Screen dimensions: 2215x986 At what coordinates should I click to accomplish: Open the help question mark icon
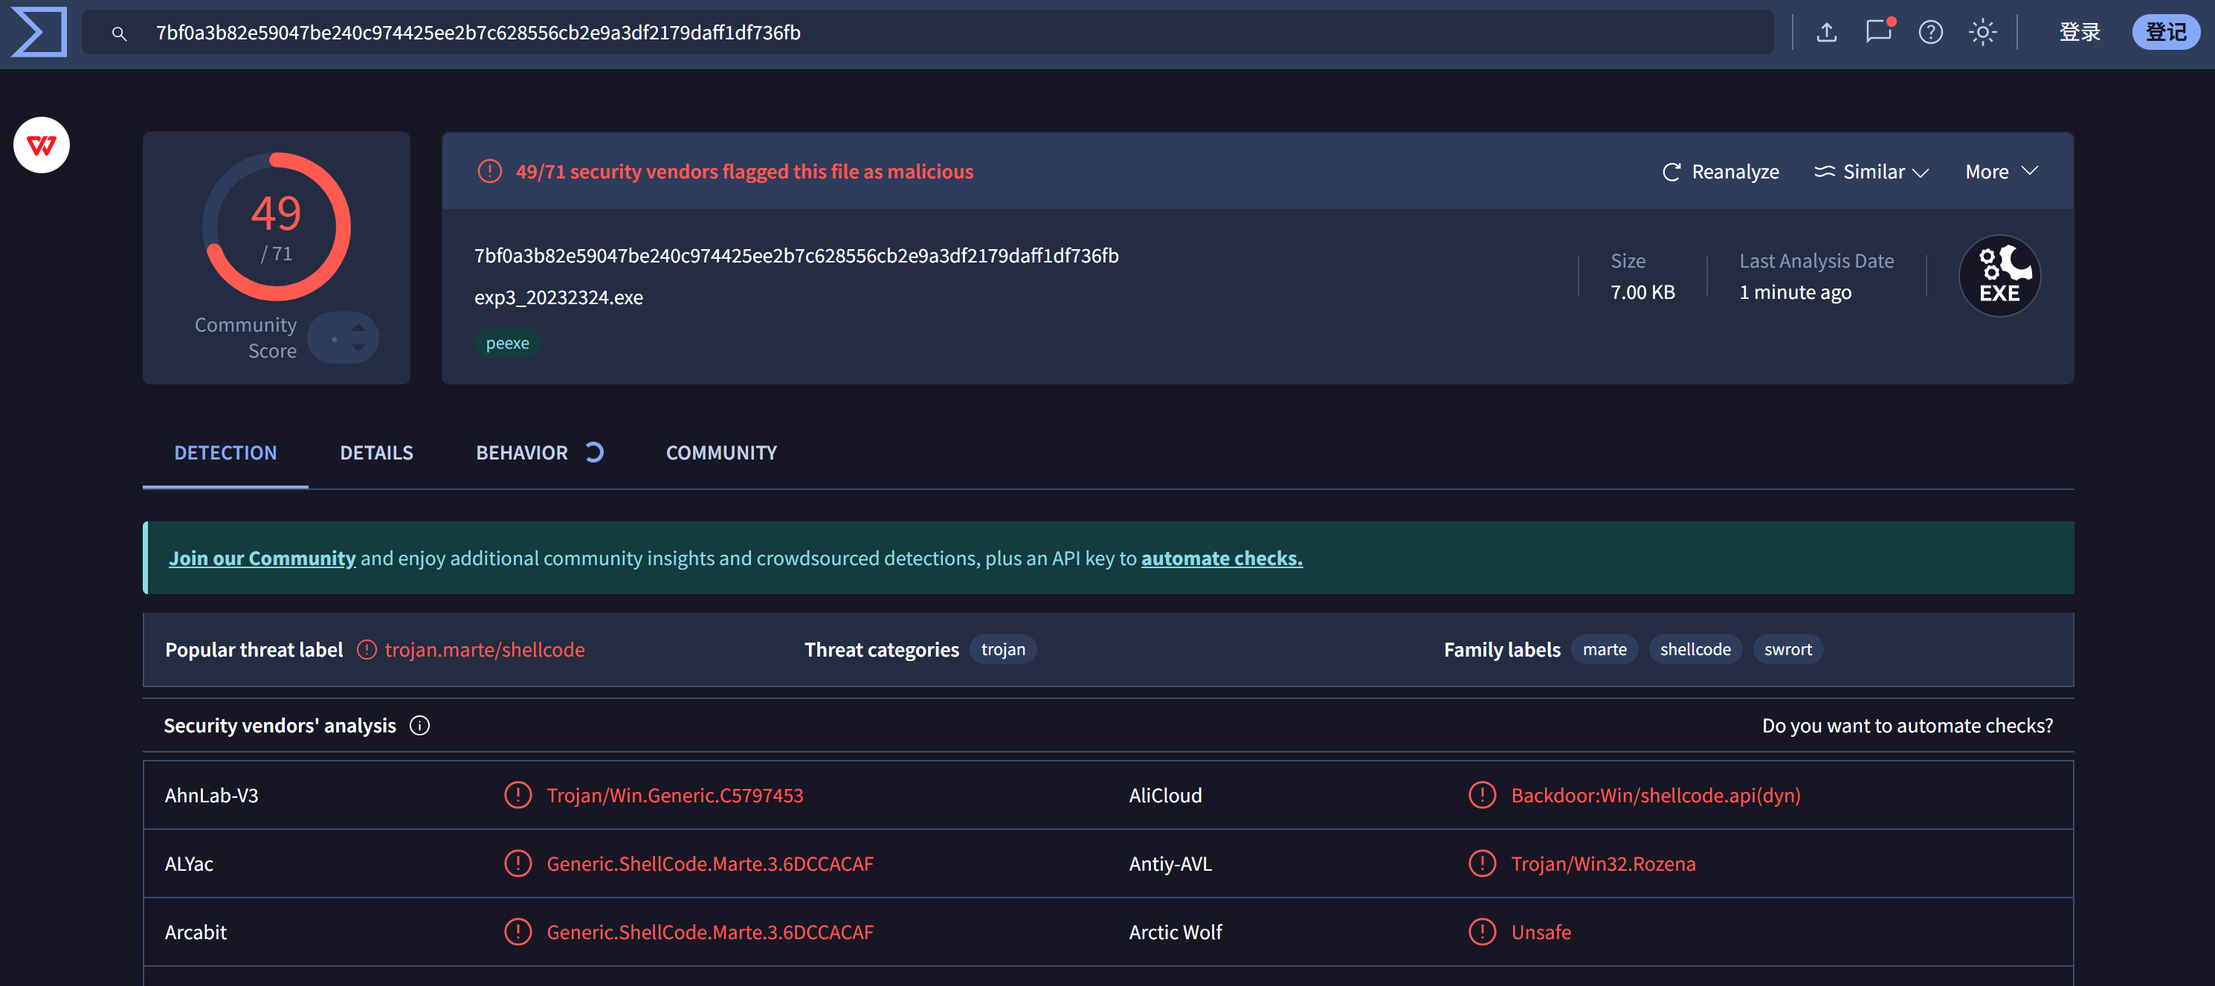point(1930,33)
